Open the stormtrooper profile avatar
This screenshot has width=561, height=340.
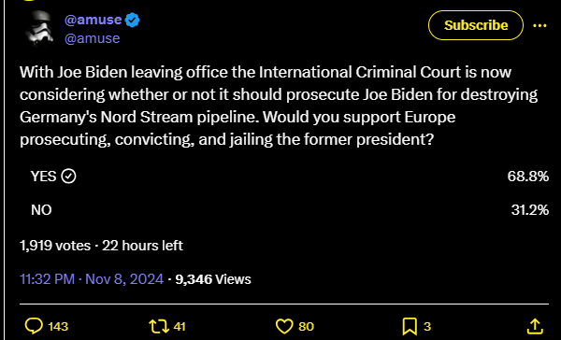(39, 28)
